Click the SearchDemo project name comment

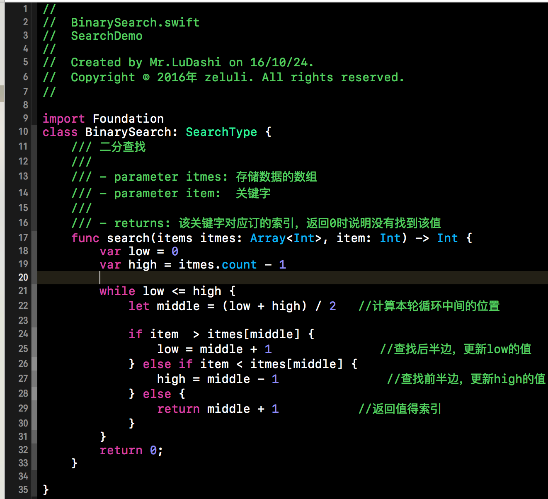point(107,36)
